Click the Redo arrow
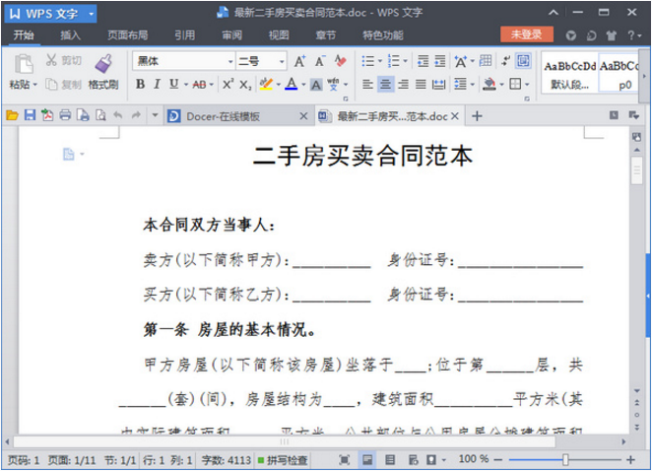This screenshot has width=652, height=471. (x=136, y=115)
